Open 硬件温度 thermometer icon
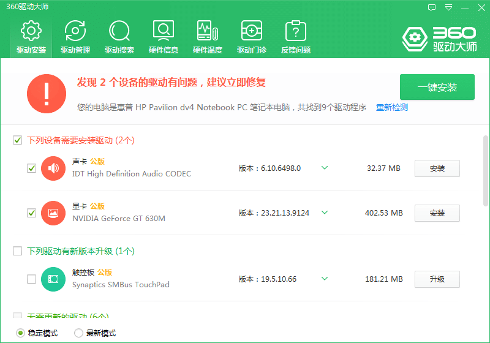The width and height of the screenshot is (490, 343). tap(208, 30)
